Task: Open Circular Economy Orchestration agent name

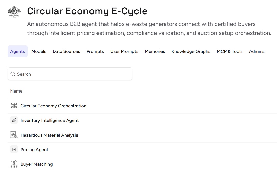Action: click(x=53, y=106)
